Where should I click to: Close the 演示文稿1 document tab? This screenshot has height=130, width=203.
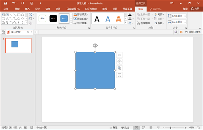point(28,32)
